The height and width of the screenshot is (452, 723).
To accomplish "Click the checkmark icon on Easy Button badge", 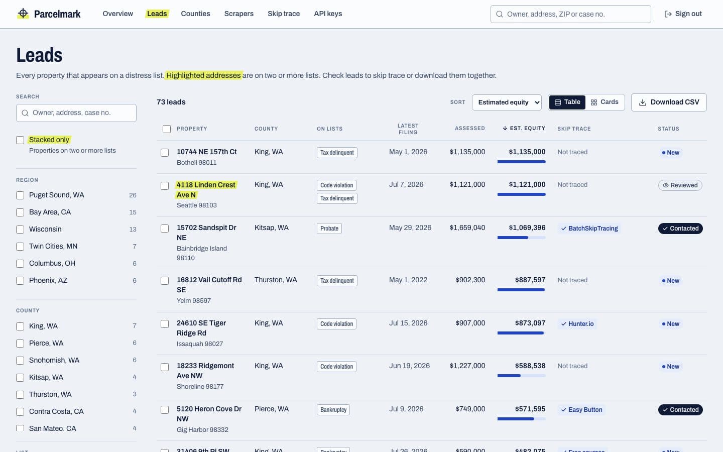I will [x=564, y=410].
